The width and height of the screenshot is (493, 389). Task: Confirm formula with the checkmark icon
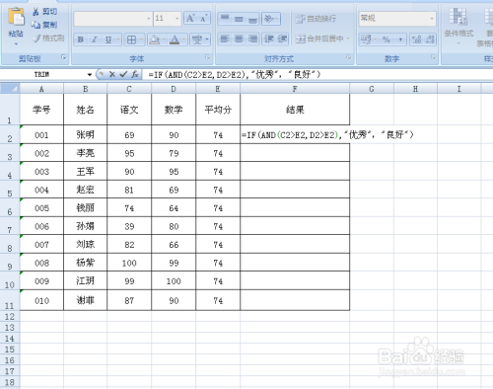123,75
